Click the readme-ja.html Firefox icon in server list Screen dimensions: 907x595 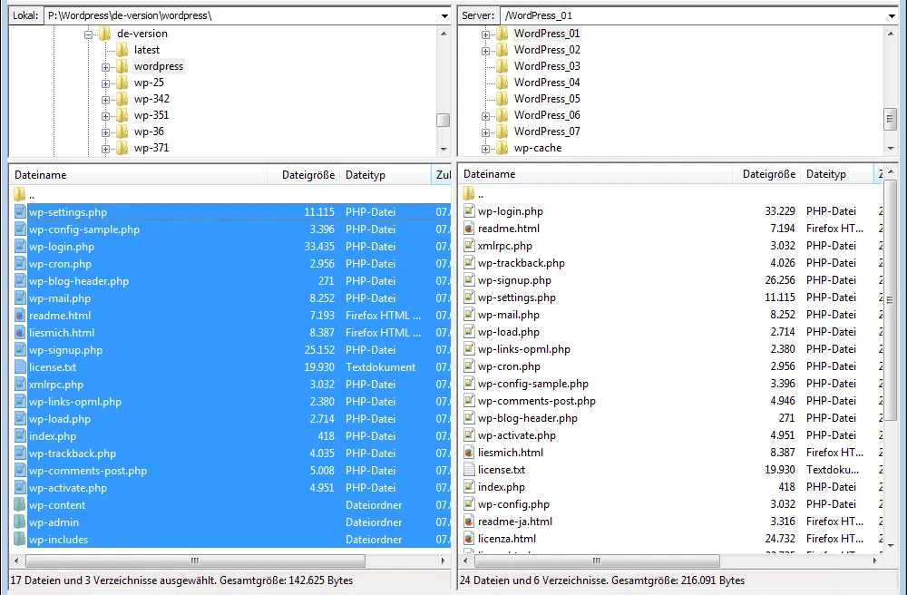[x=469, y=522]
